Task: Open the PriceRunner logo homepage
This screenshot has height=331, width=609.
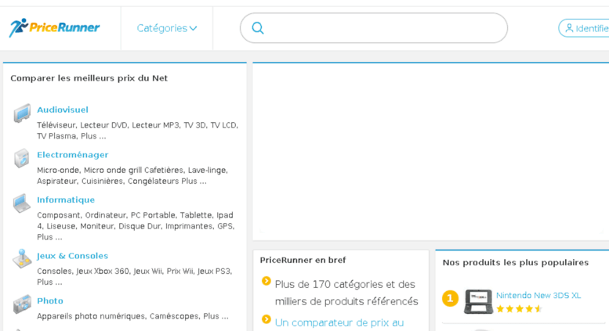Action: 54,27
